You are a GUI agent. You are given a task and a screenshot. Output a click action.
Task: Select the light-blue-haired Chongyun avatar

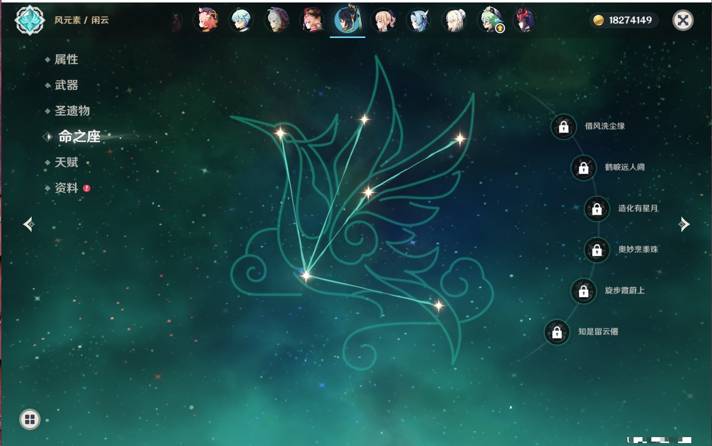point(242,20)
